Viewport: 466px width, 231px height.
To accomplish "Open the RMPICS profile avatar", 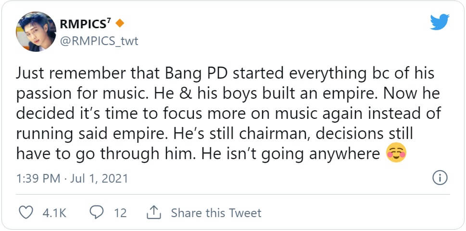I will pos(37,31).
